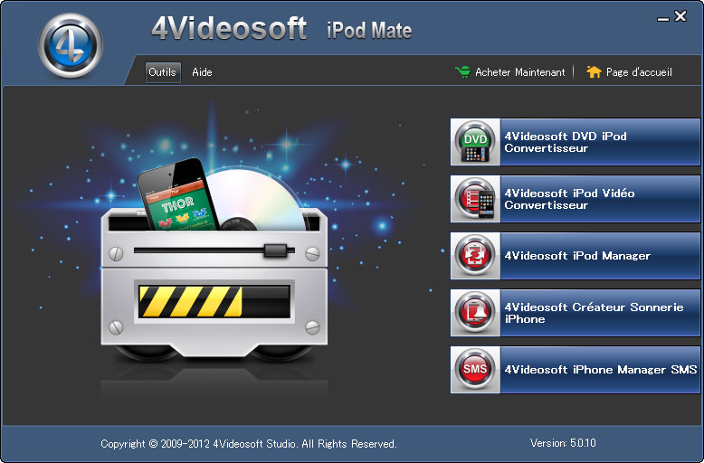Launch 4Videosoft iPod Vidéo Convertisseur
Image resolution: width=704 pixels, height=463 pixels.
click(597, 199)
